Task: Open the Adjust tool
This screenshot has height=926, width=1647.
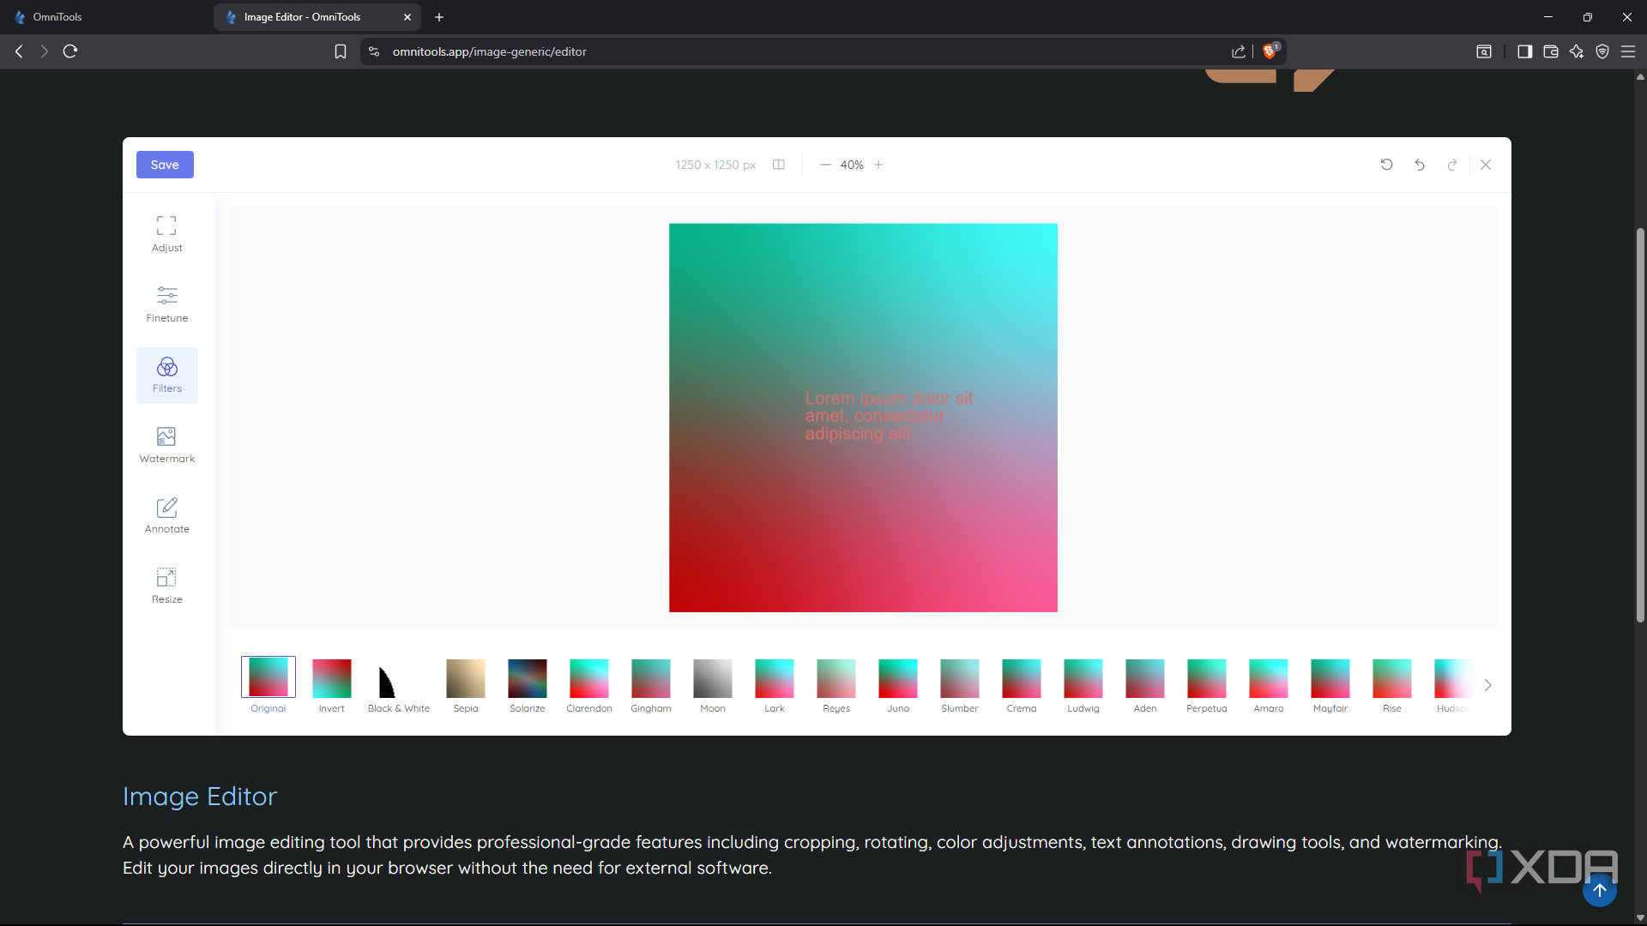Action: pyautogui.click(x=166, y=234)
